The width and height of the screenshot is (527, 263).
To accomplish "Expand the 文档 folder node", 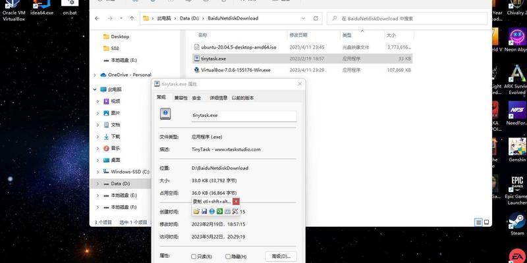I will click(x=98, y=125).
